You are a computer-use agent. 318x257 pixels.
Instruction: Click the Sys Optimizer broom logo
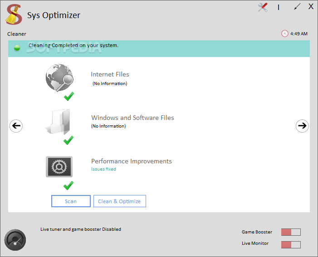coord(14,15)
